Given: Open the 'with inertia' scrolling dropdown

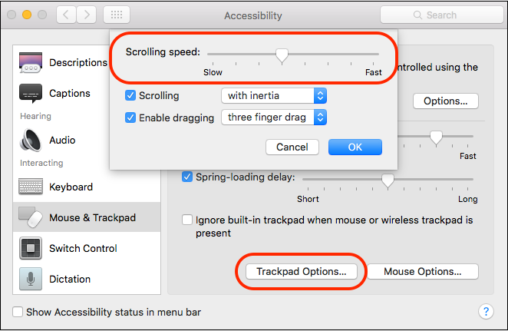Looking at the screenshot, I should [274, 96].
